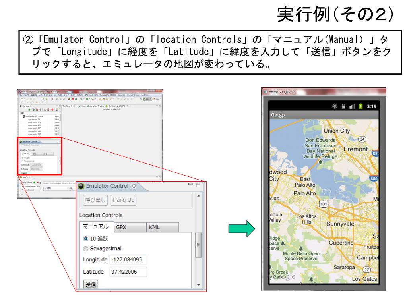
Task: Click Sunnyvale label on the map
Action: point(340,224)
